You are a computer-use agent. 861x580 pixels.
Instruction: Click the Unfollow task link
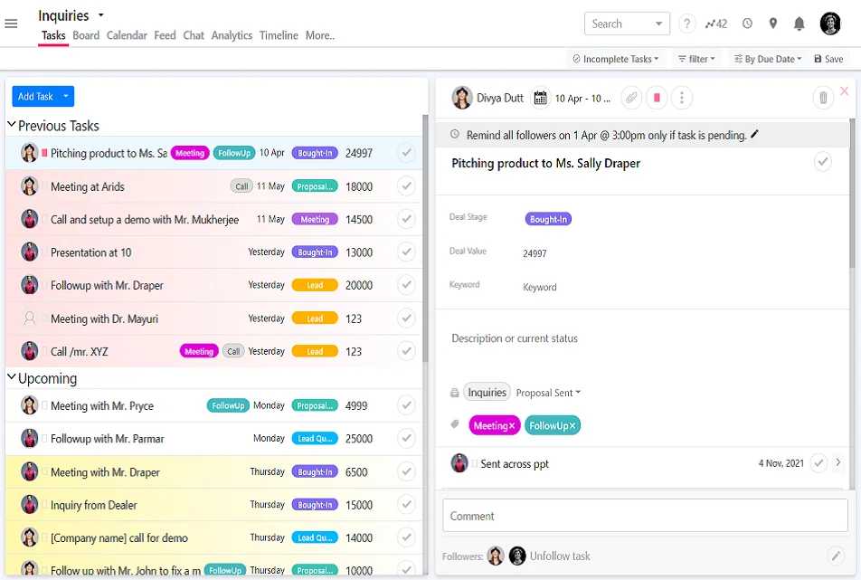pos(560,556)
